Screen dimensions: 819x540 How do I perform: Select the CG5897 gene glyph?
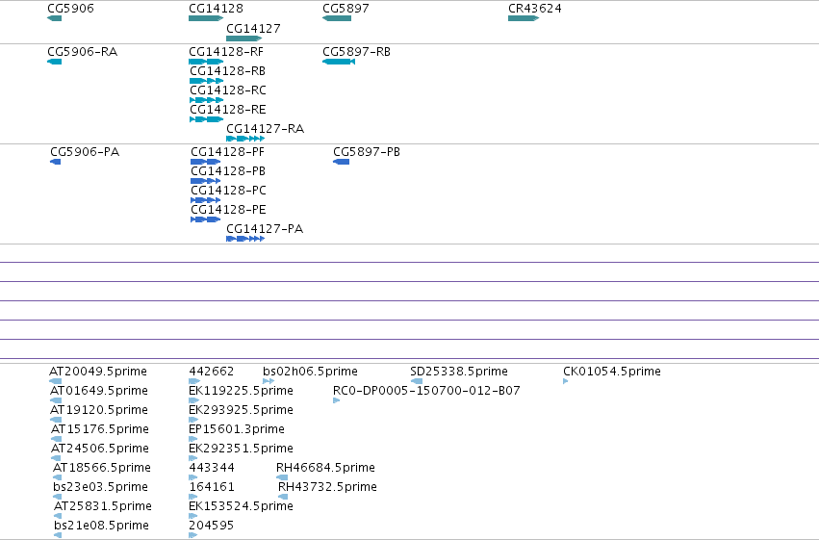337,18
